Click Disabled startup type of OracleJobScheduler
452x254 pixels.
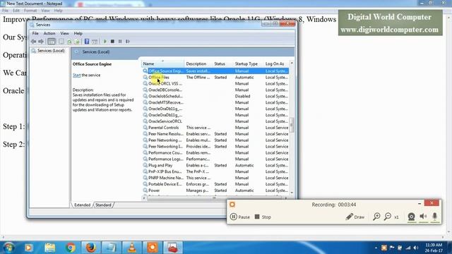tap(242, 96)
